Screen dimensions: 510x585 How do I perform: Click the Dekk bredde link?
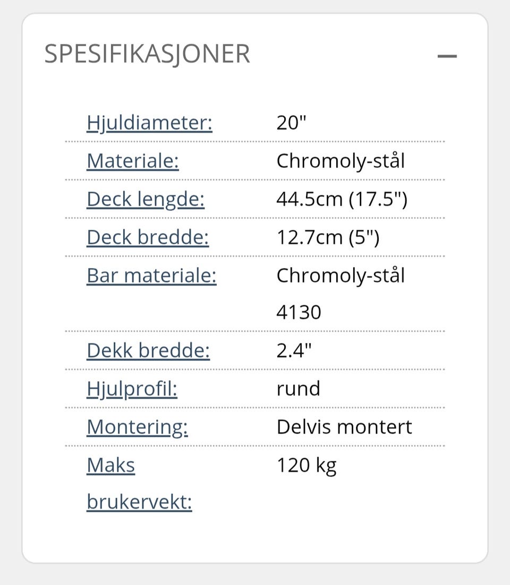[148, 351]
